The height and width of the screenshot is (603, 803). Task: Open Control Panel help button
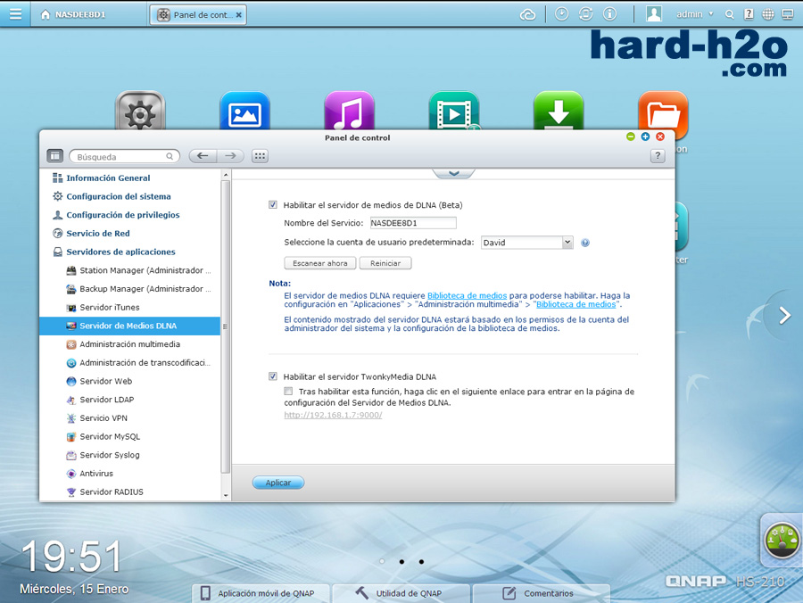(658, 155)
